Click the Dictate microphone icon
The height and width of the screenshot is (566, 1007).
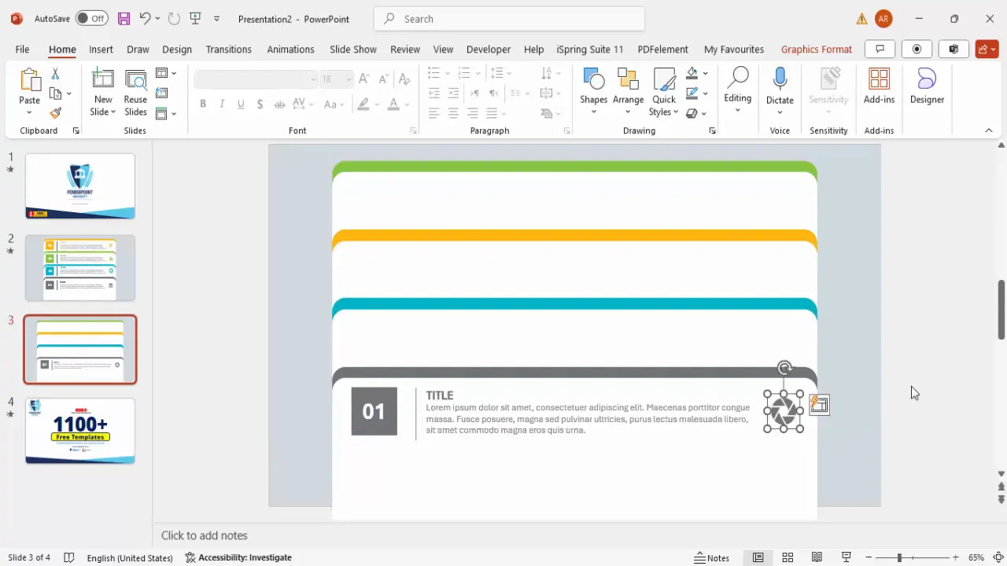click(x=780, y=79)
